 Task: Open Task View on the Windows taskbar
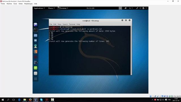coord(14,100)
